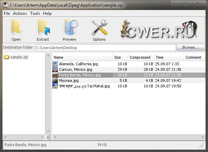Click the Taj Mahal.jpg file icon
The image size is (208, 152).
coord(55,86)
